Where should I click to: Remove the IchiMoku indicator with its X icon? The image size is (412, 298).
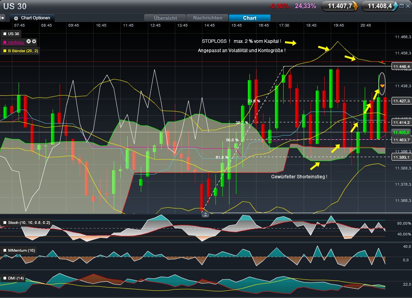click(x=28, y=42)
